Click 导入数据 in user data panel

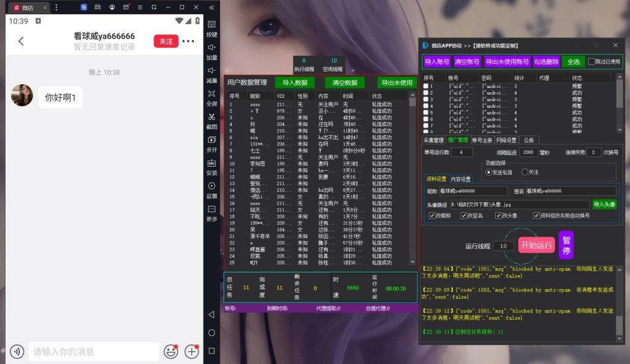click(295, 82)
